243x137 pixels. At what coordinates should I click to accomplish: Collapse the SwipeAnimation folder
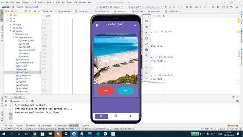point(13,37)
